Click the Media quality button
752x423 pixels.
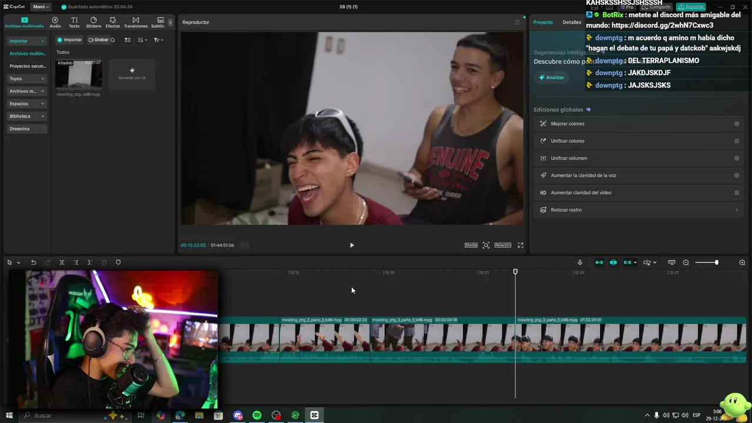(471, 245)
